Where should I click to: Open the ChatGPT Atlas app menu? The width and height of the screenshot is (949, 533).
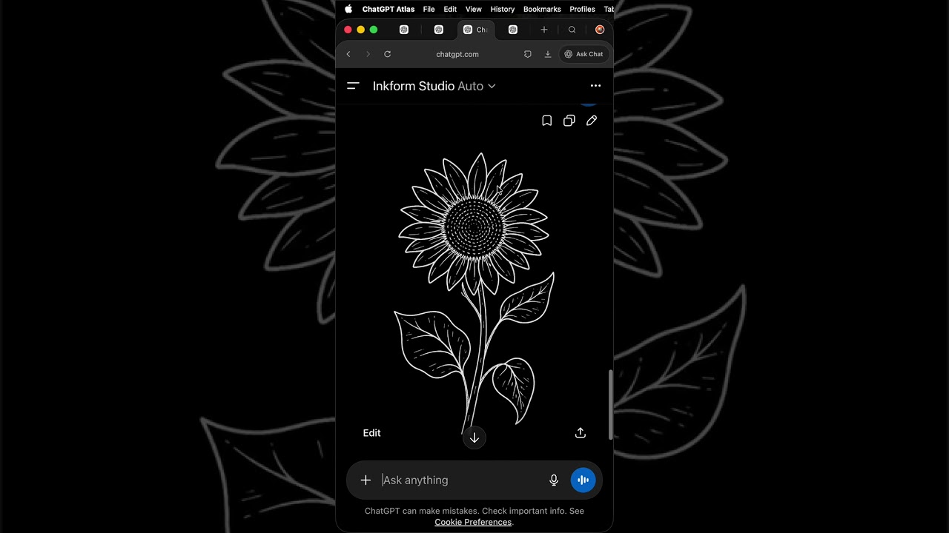[x=388, y=9]
